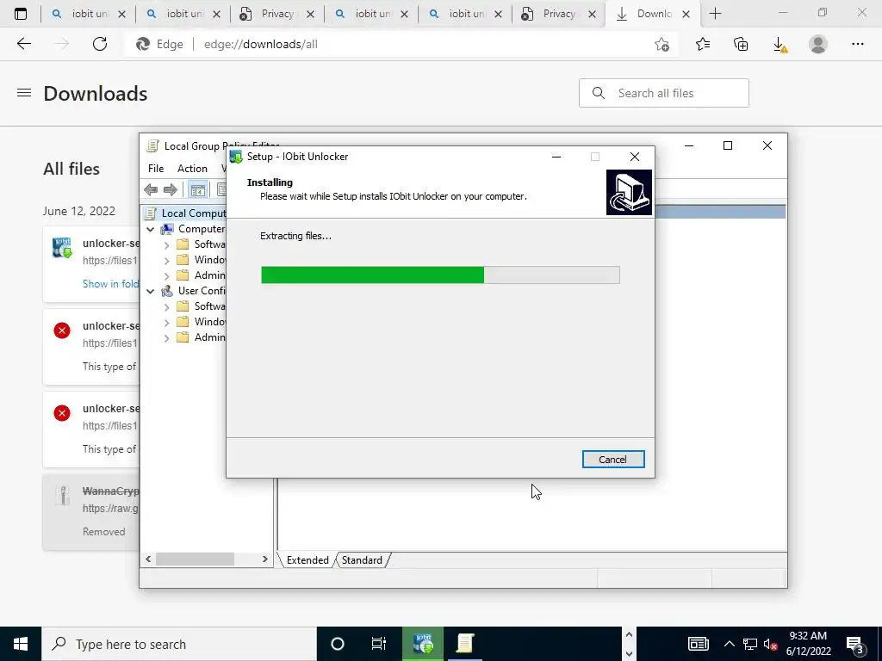The image size is (882, 661).
Task: Click the Edge address bar URL
Action: click(260, 44)
